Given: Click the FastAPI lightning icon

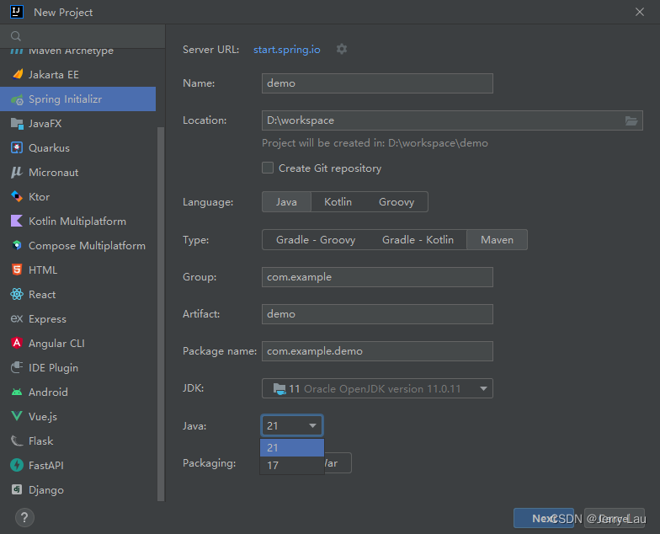Looking at the screenshot, I should [x=17, y=465].
